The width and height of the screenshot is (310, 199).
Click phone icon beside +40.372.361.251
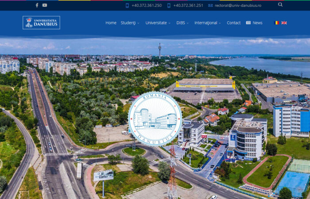coord(169,5)
